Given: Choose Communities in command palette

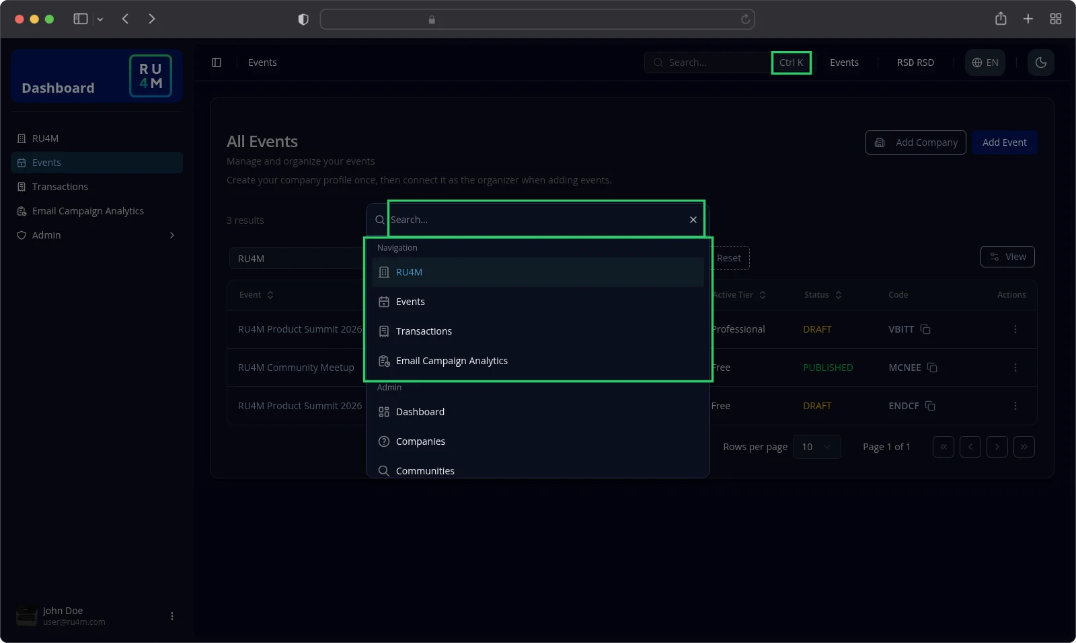Looking at the screenshot, I should point(538,470).
